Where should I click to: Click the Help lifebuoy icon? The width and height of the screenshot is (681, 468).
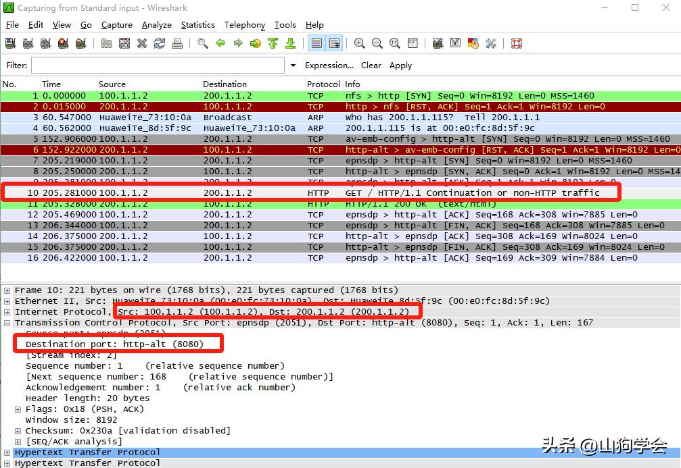pyautogui.click(x=517, y=43)
